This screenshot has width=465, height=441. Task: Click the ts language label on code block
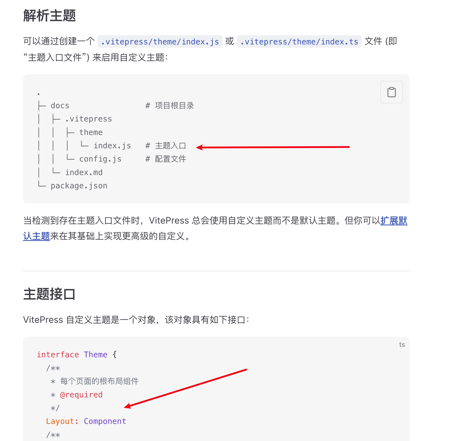click(x=402, y=345)
